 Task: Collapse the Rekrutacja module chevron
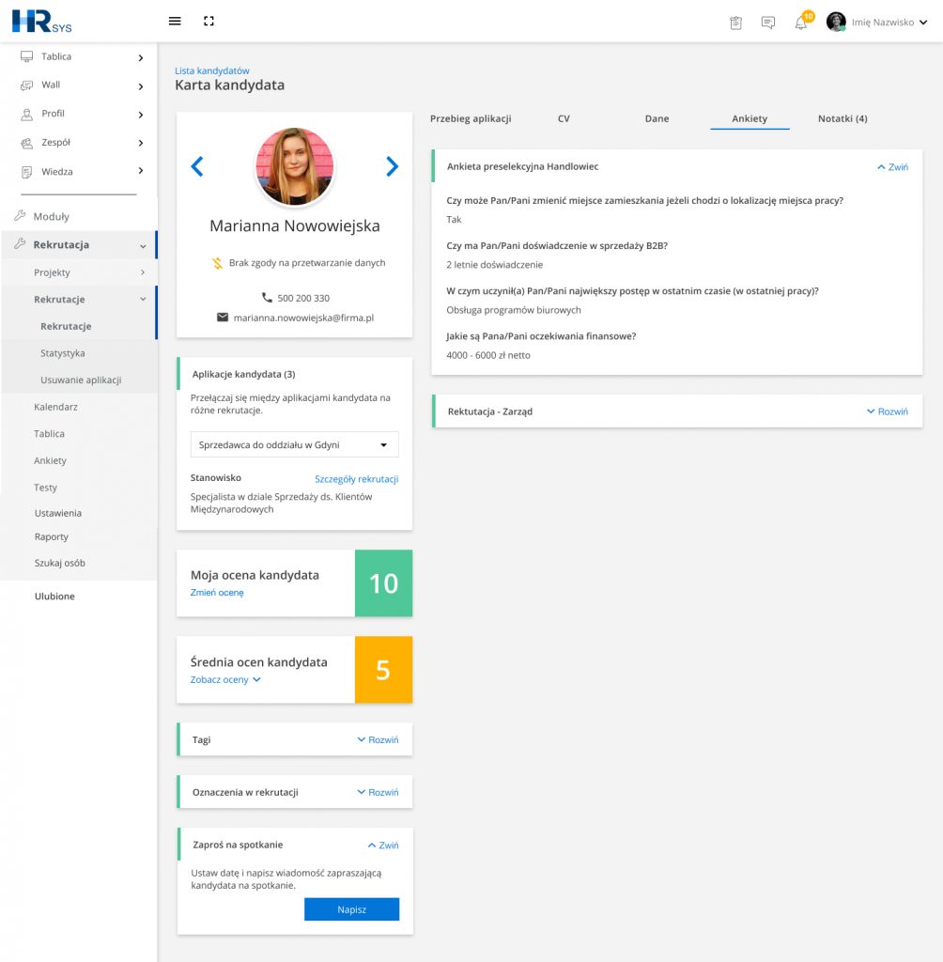[143, 246]
